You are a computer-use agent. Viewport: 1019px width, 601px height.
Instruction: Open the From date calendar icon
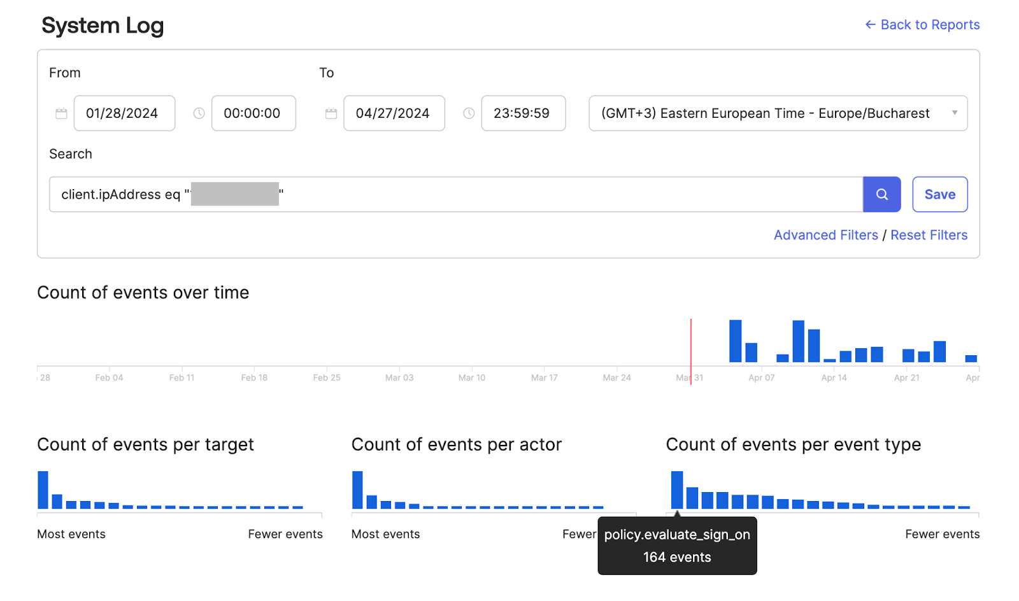coord(61,113)
